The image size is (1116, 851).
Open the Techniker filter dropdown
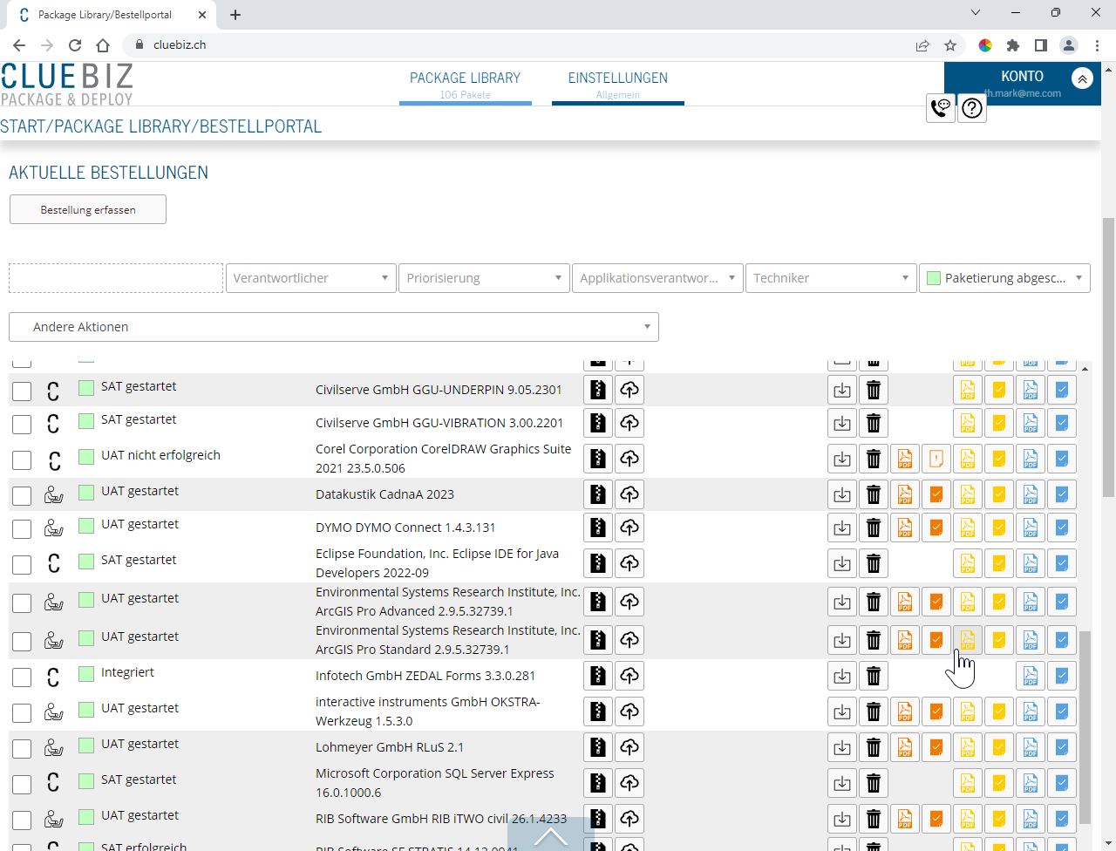click(x=831, y=278)
